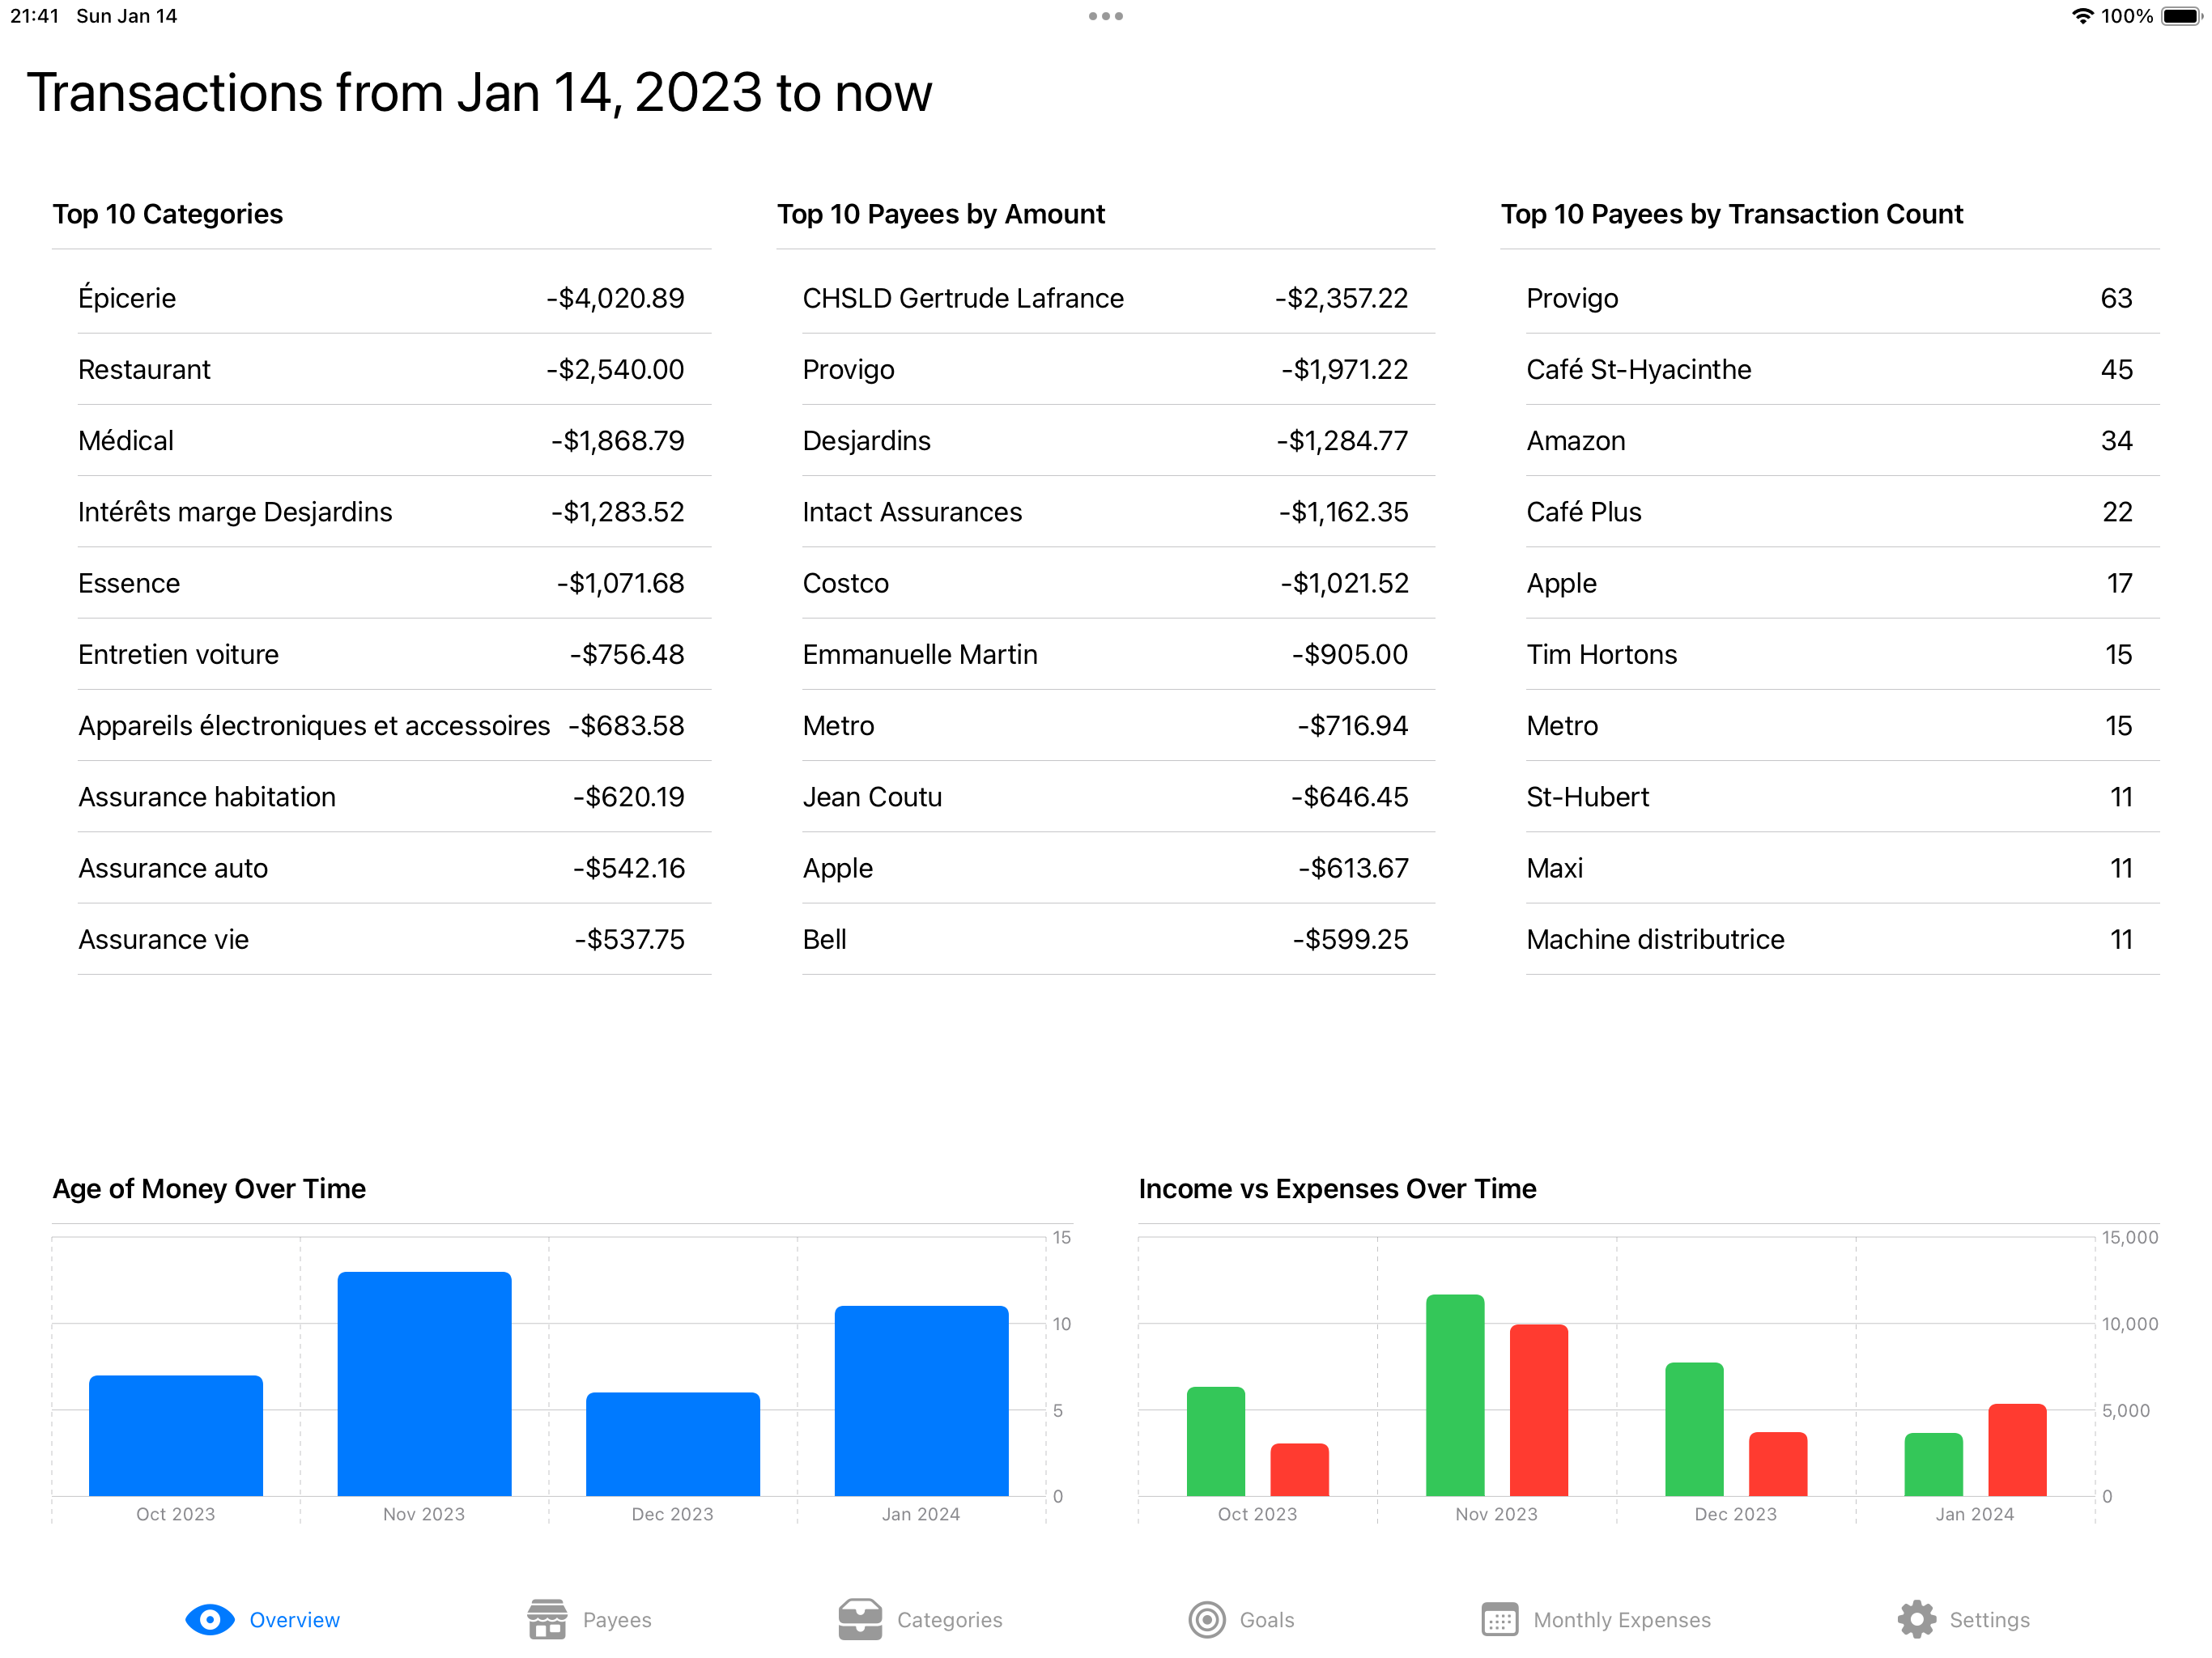2212x1658 pixels.
Task: Tap the red Nov 2023 expenses bar
Action: [x=1539, y=1410]
